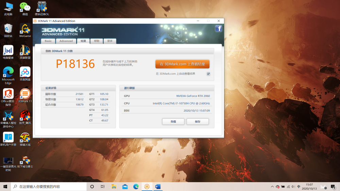Open the 更多 more tab
Screen dimensions: 340x191
pos(110,41)
